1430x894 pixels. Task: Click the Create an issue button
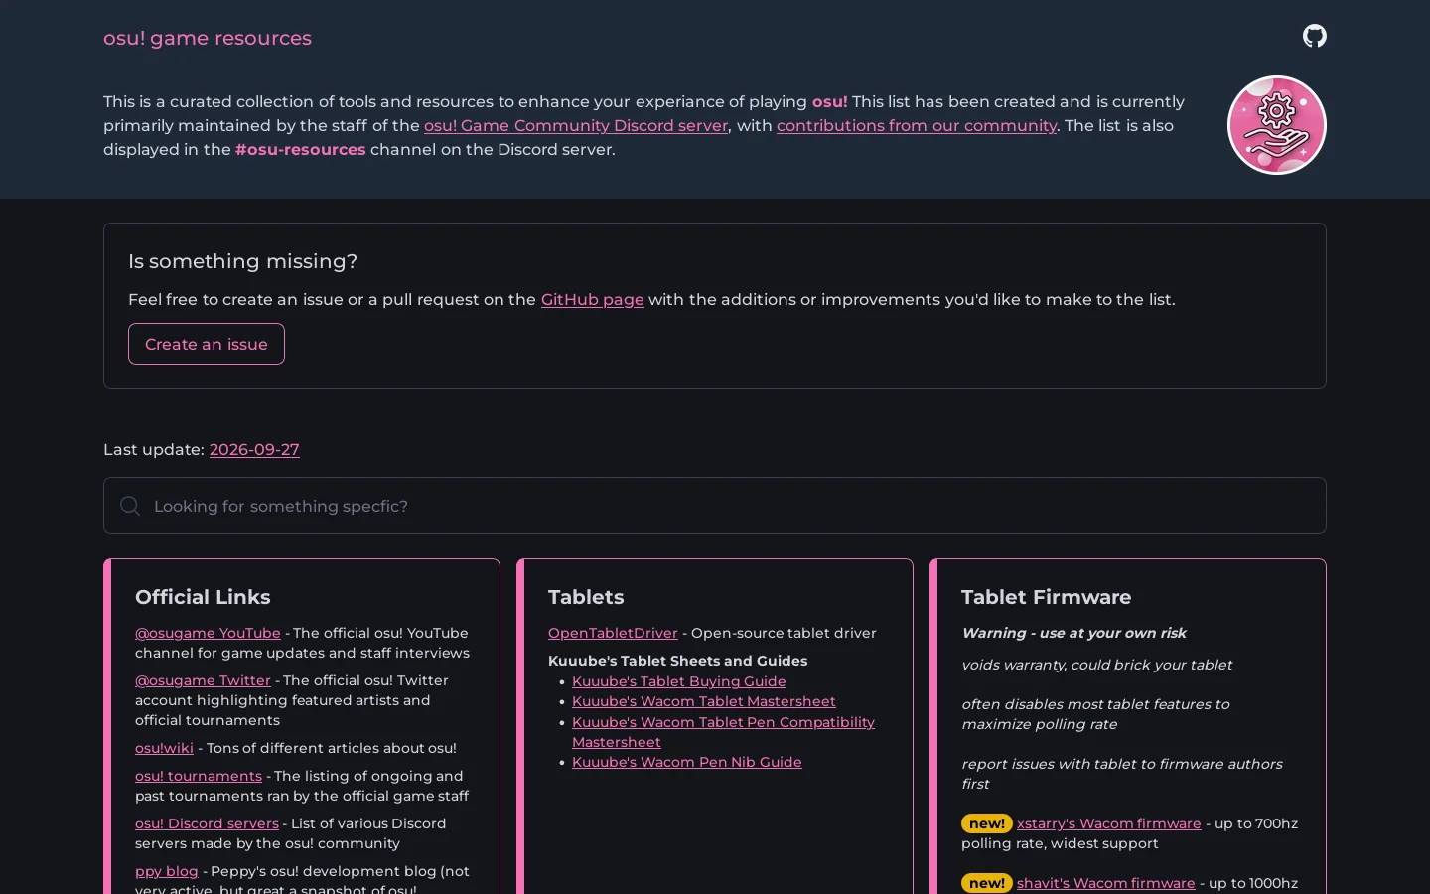click(207, 344)
